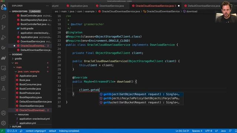
Task: Open BookRepository.java in file tree
Action: (30, 98)
